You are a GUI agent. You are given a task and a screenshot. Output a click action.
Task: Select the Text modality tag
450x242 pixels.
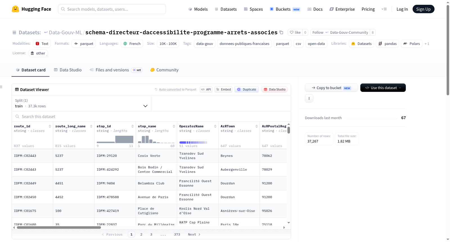point(42,44)
